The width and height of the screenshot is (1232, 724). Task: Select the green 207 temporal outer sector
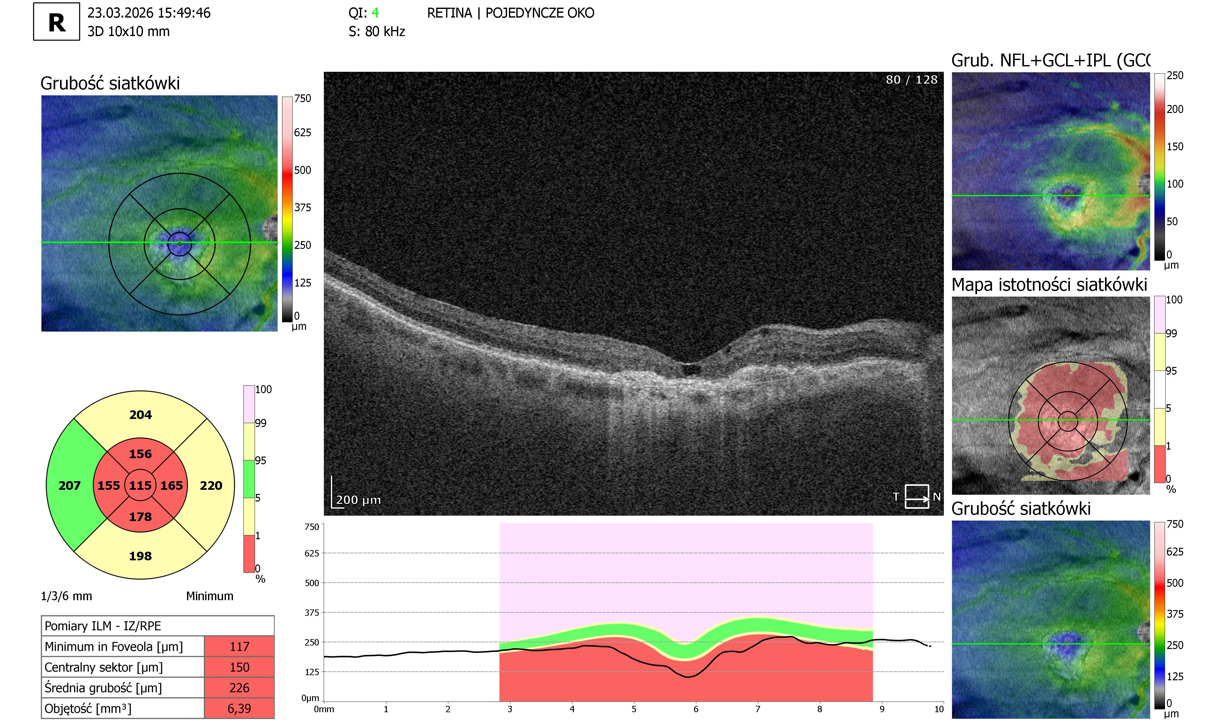coord(70,485)
